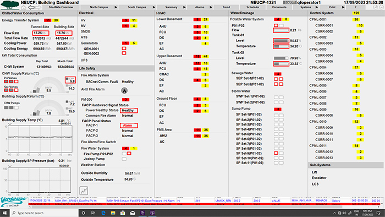Click the Generators yellow 5 badge

[x=134, y=44]
